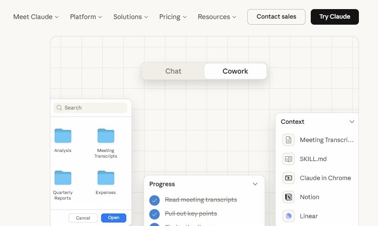Open the Solutions navigation menu
Image resolution: width=378 pixels, height=226 pixels.
pyautogui.click(x=131, y=17)
